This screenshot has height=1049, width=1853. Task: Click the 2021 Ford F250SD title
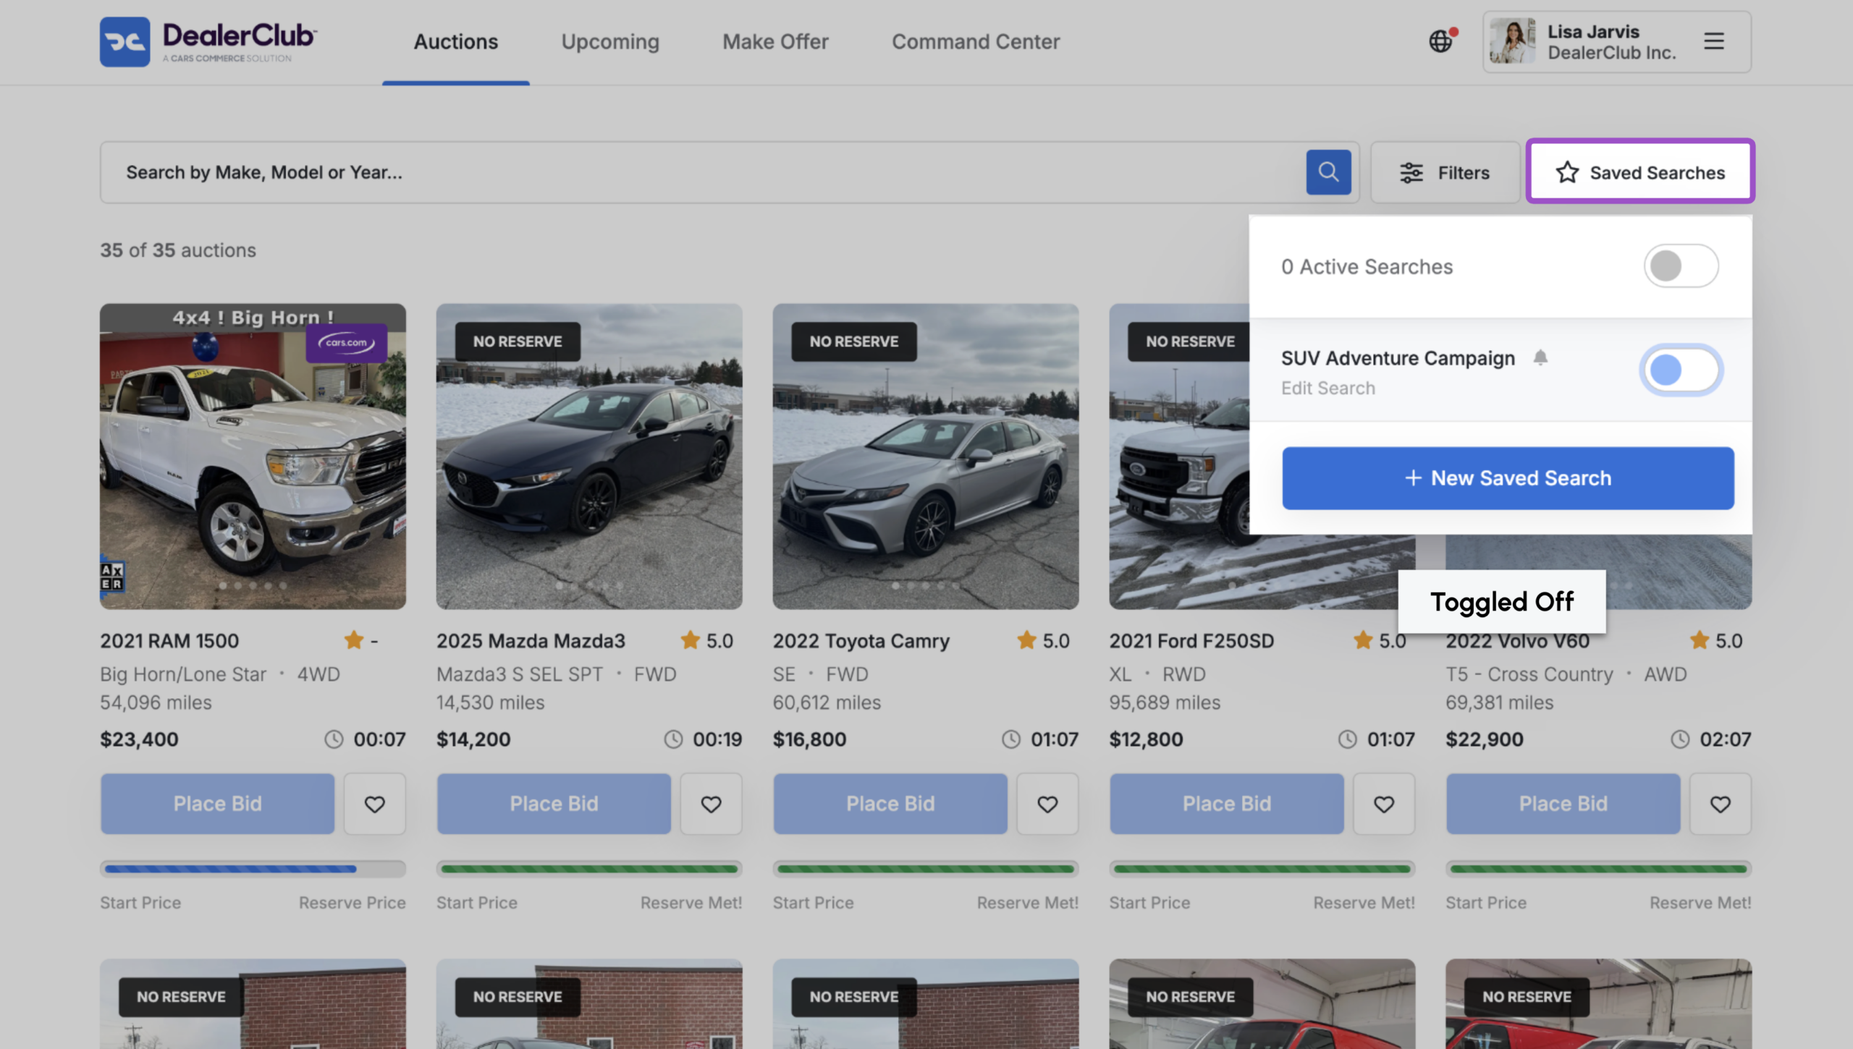coord(1191,641)
